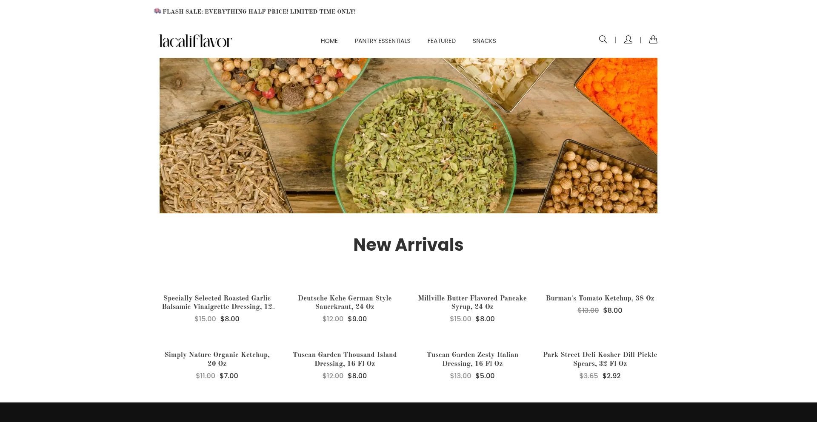Open Deutsche Kche German Style Sauerkraut product

[345, 302]
